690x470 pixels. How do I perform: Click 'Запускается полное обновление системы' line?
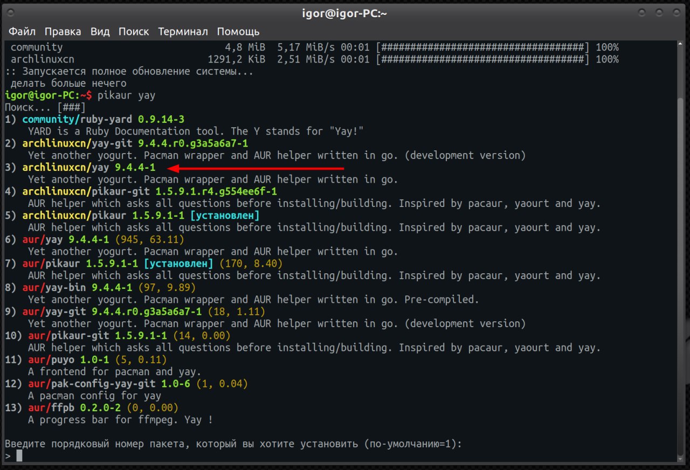point(129,71)
